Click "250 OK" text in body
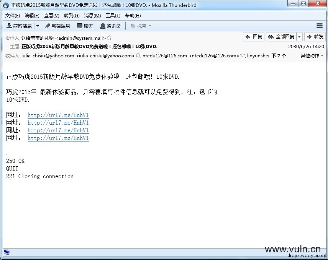The height and width of the screenshot is (260, 328). (15, 161)
